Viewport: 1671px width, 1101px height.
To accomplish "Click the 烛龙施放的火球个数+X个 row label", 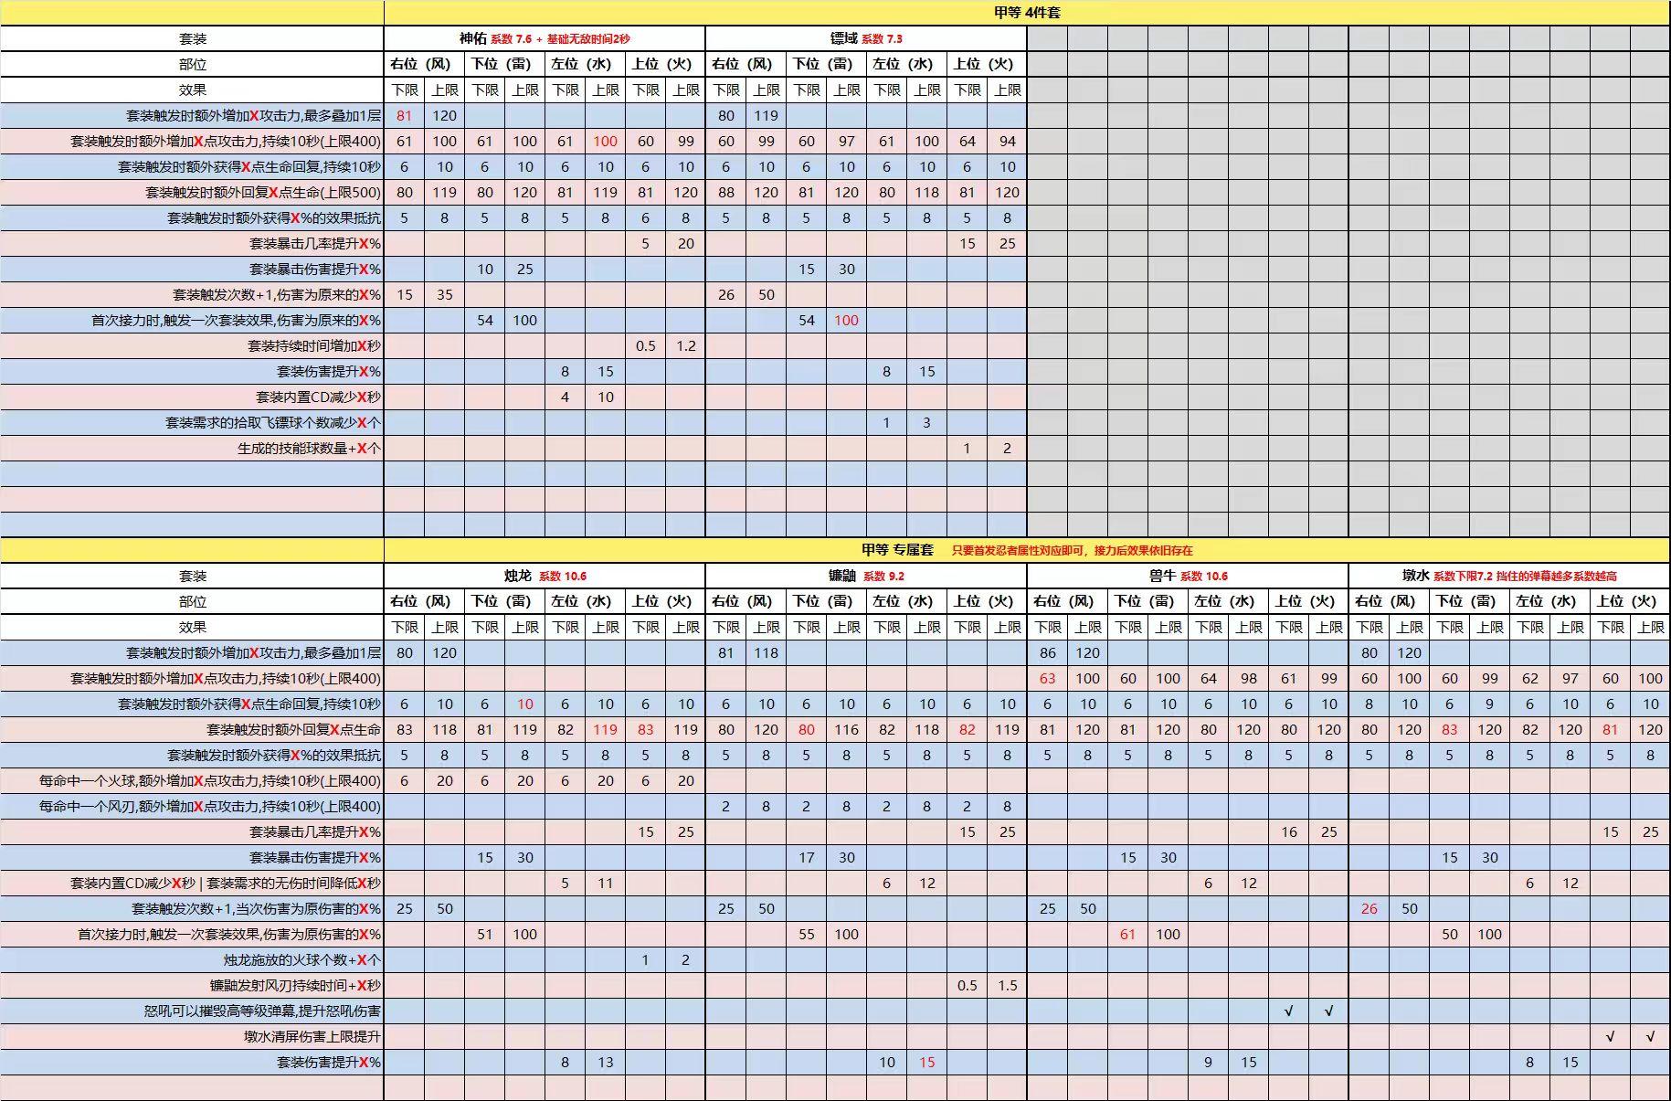I will coord(301,960).
